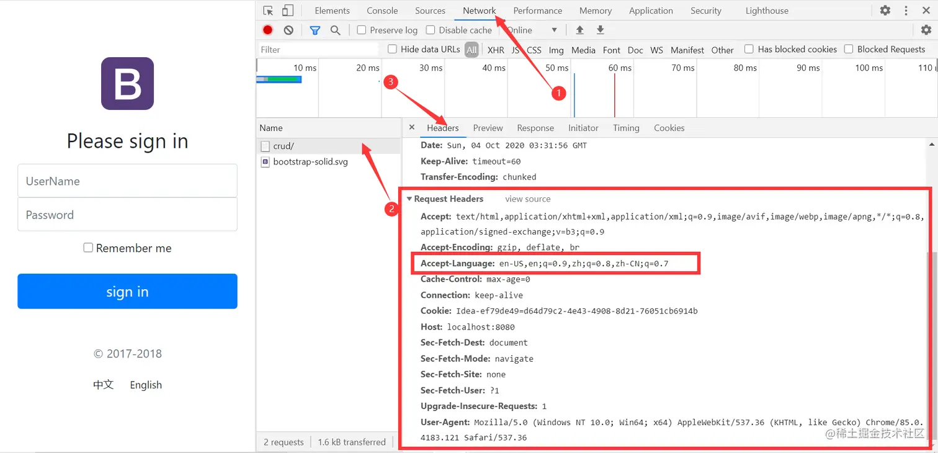This screenshot has height=453, width=938.
Task: Open Network settings gear beside Export HAR
Action: coord(926,30)
